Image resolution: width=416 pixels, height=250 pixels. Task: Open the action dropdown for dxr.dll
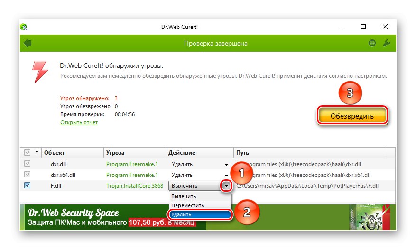(226, 164)
